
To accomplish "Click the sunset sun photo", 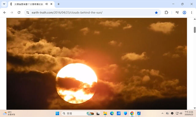I will 97,64.
